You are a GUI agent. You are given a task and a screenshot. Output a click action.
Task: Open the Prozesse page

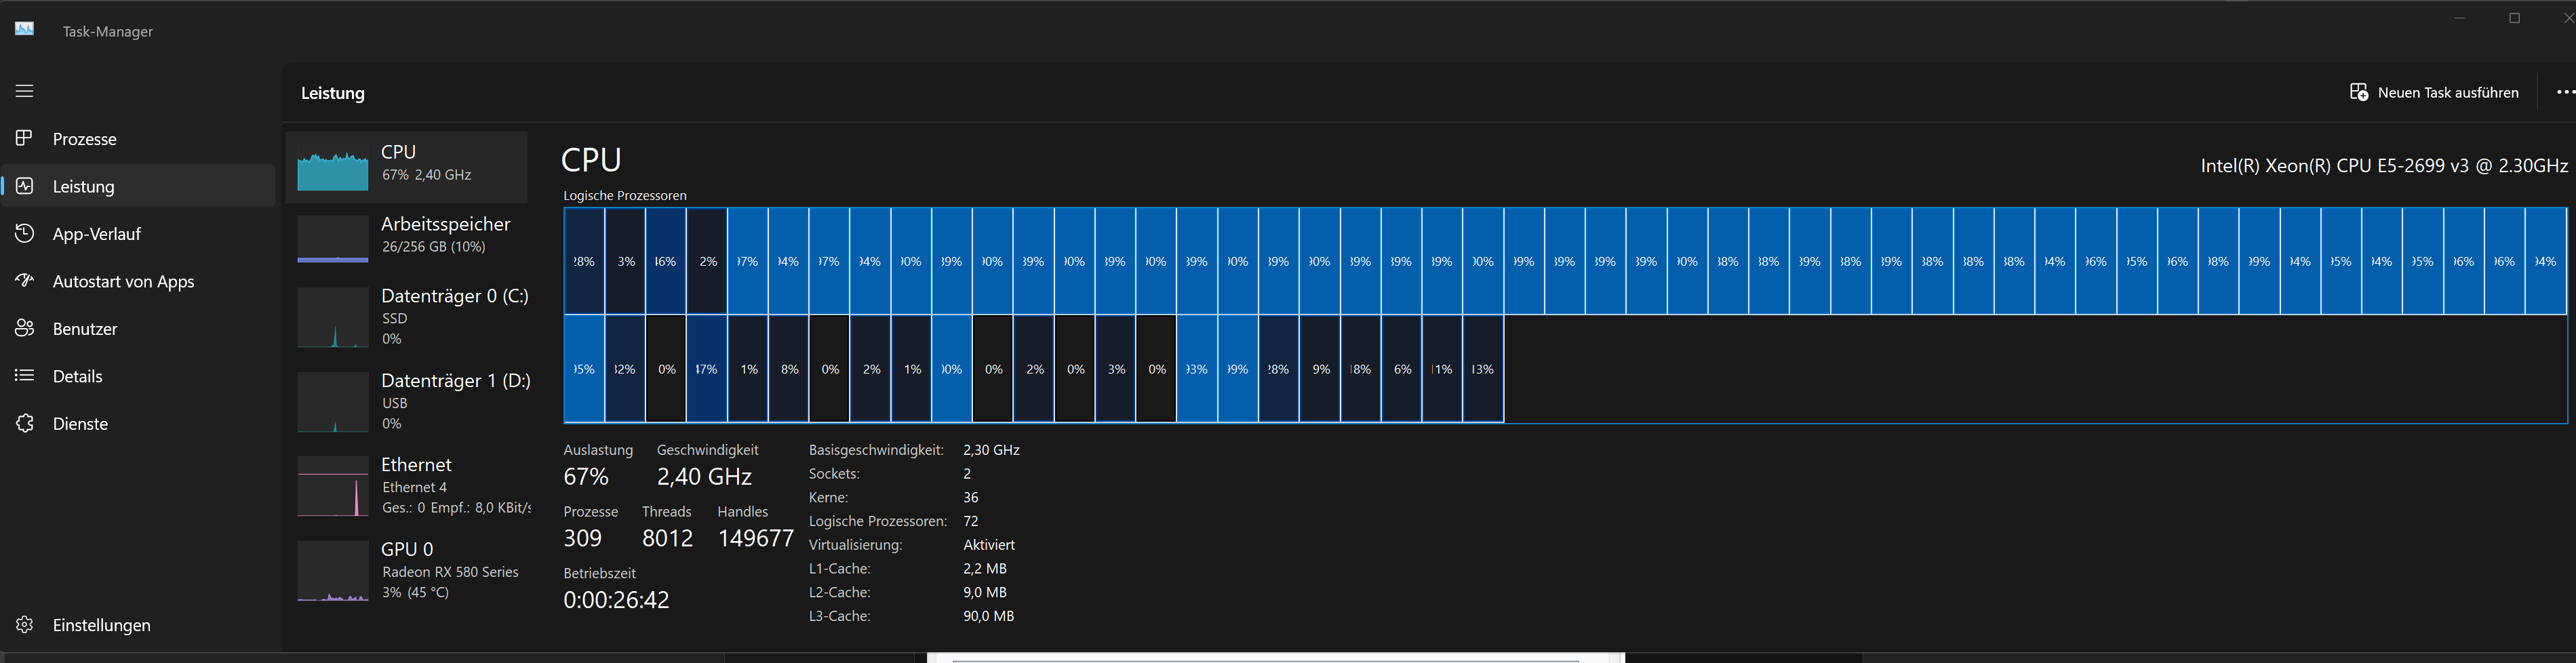coord(138,138)
